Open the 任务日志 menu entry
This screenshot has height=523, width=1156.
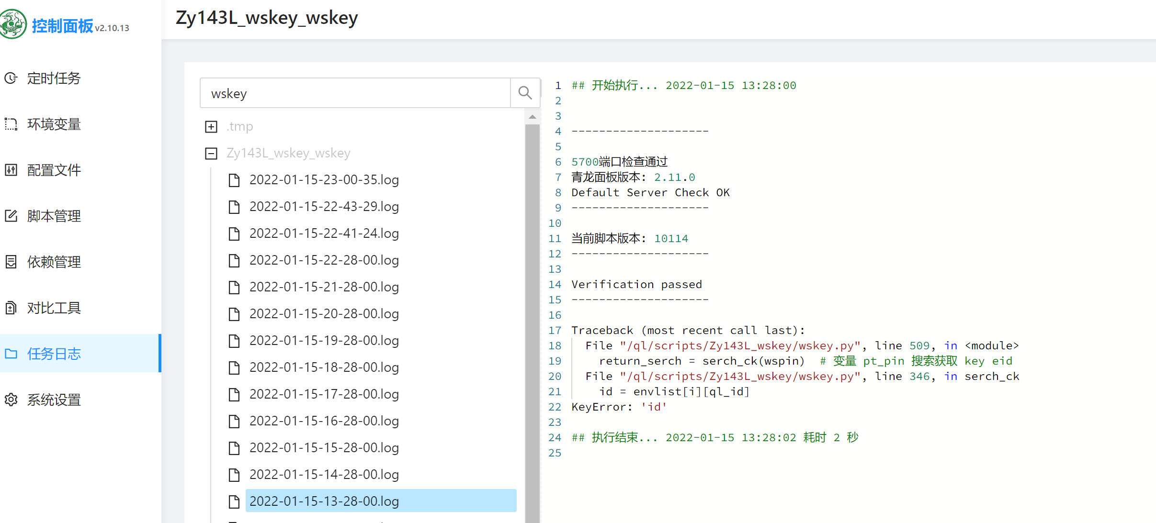pos(54,354)
